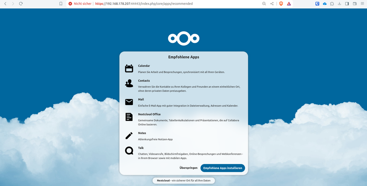
Task: Click the 'Einfache E-Mail-App' description text
Action: tap(188, 106)
